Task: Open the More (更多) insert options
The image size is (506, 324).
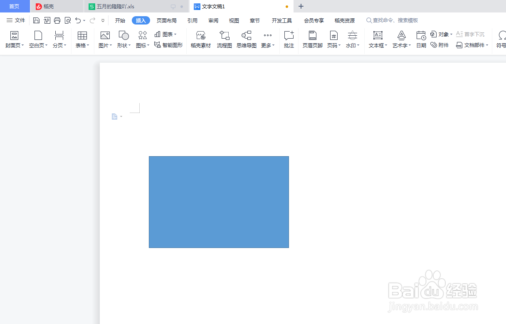Action: pyautogui.click(x=268, y=39)
